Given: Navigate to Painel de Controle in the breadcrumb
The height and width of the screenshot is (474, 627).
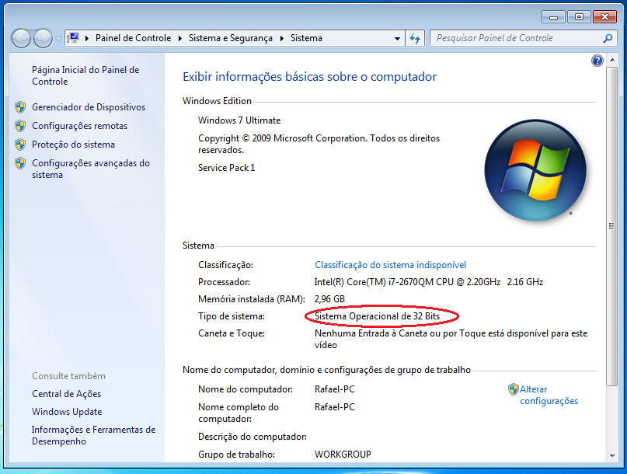Looking at the screenshot, I should (133, 37).
